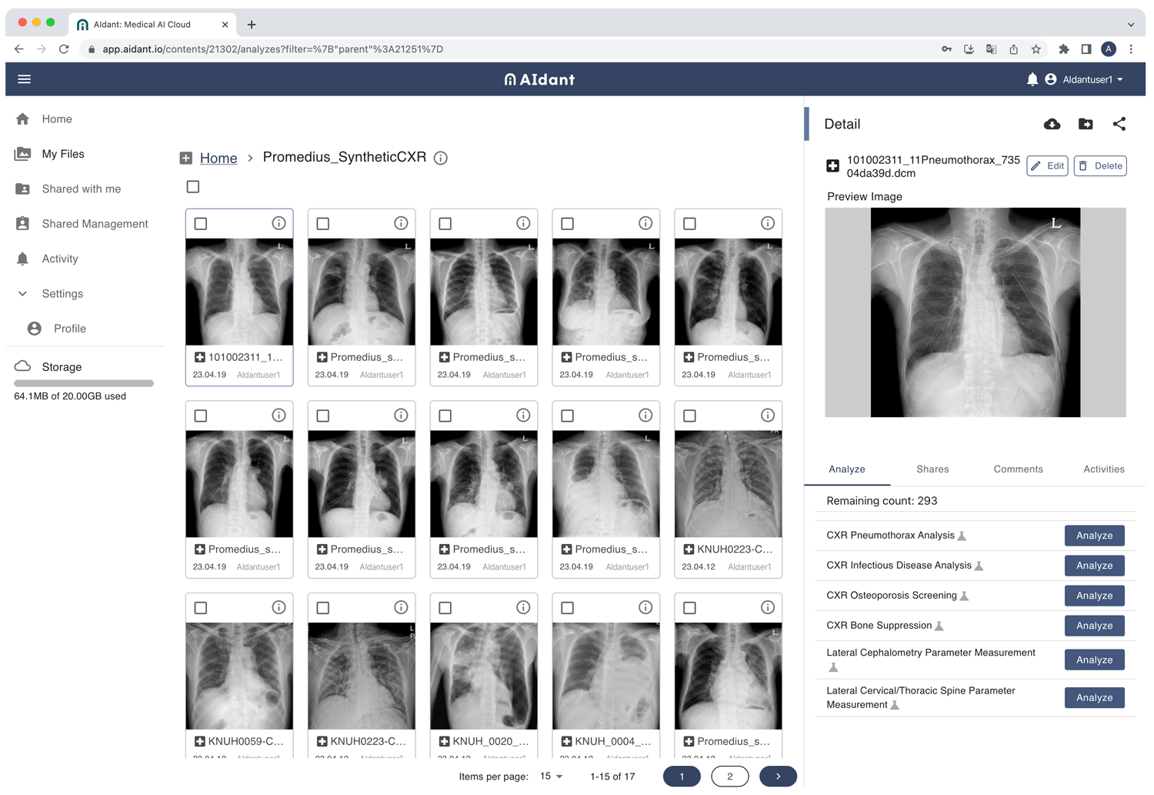1154x795 pixels.
Task: Open the hamburger navigation menu
Action: (24, 79)
